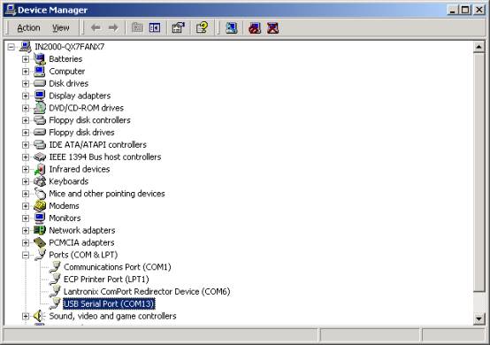Expand the Batteries category
This screenshot has width=490, height=345.
pos(26,59)
